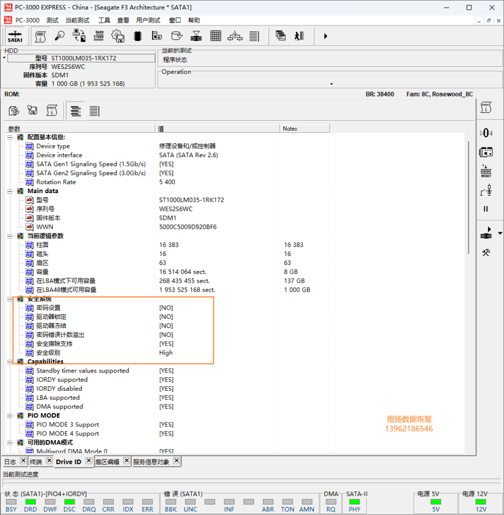This screenshot has height=515, width=504.
Task: Click the sidebar power grounding icon
Action: [486, 190]
